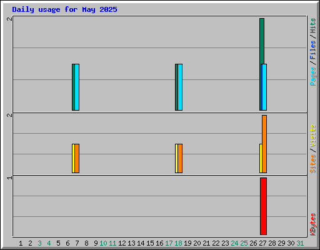Click the cyan Pages bar on day 7
320x250 pixels.
click(77, 87)
